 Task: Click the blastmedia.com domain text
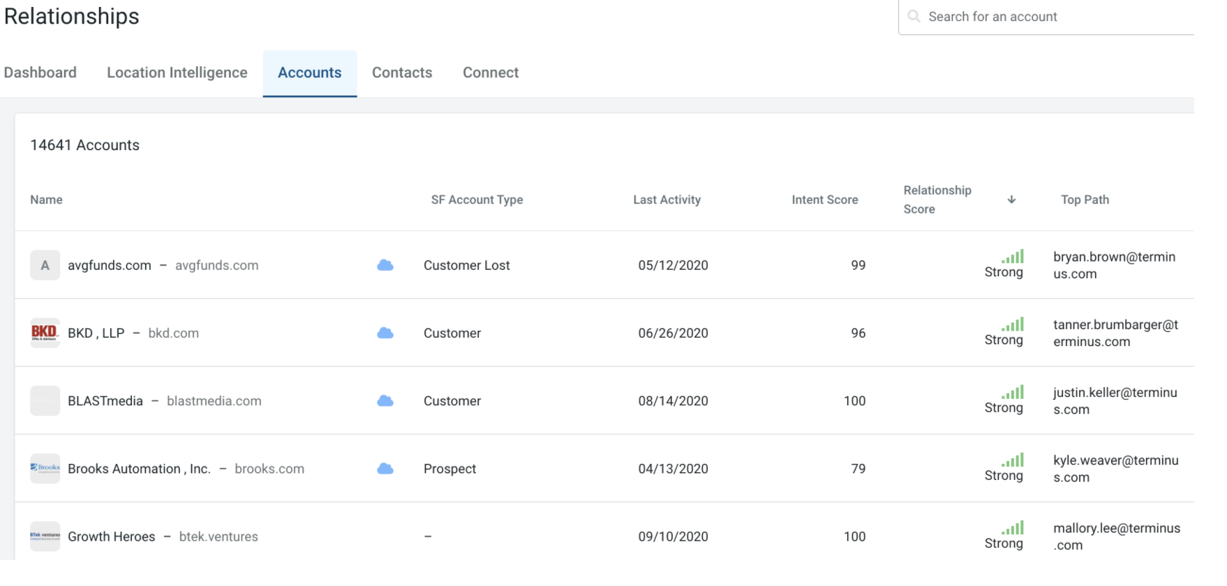(214, 400)
